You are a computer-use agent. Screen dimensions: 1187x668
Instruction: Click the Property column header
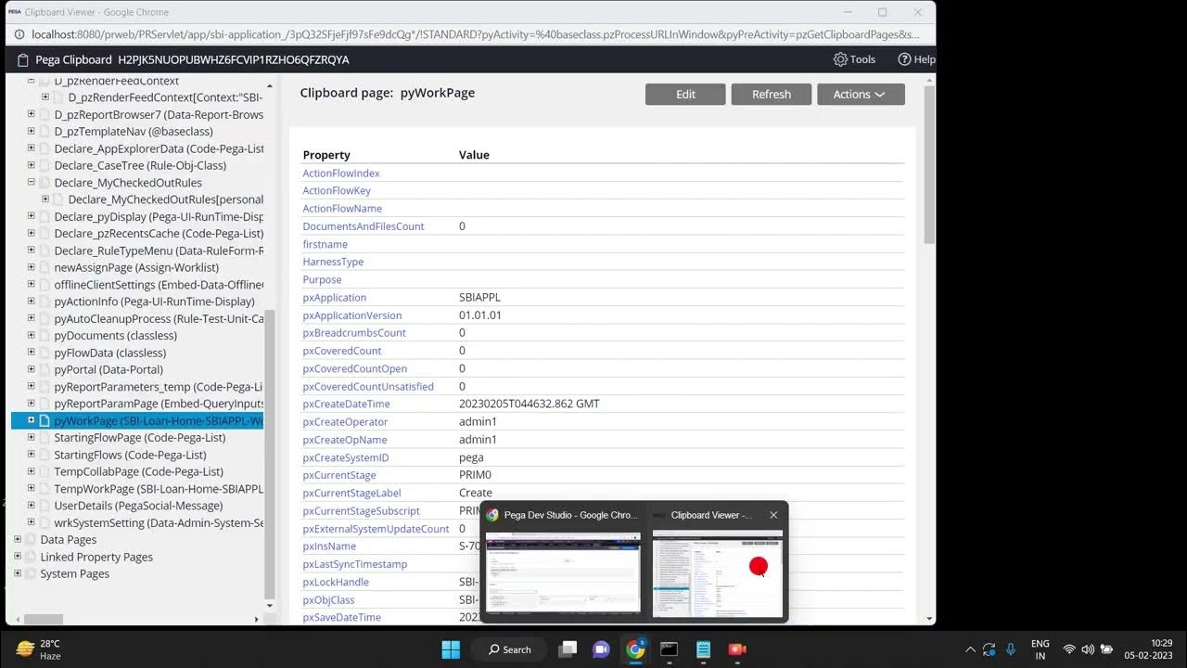tap(326, 155)
